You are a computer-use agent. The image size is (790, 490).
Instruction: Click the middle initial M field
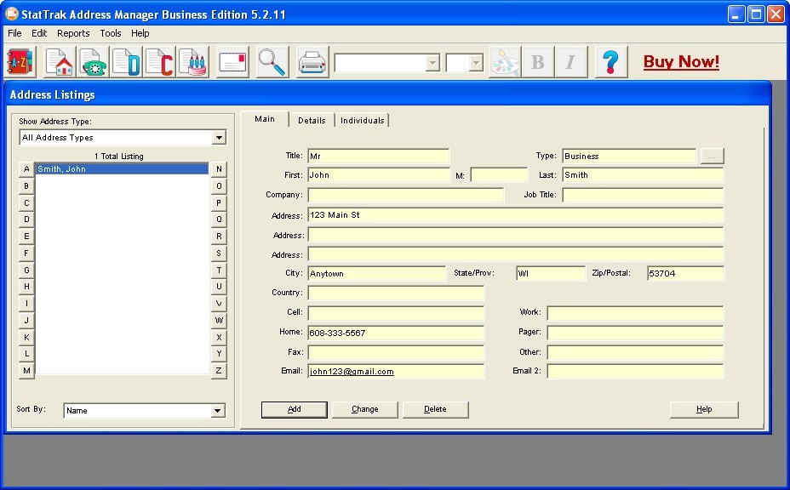coord(499,175)
